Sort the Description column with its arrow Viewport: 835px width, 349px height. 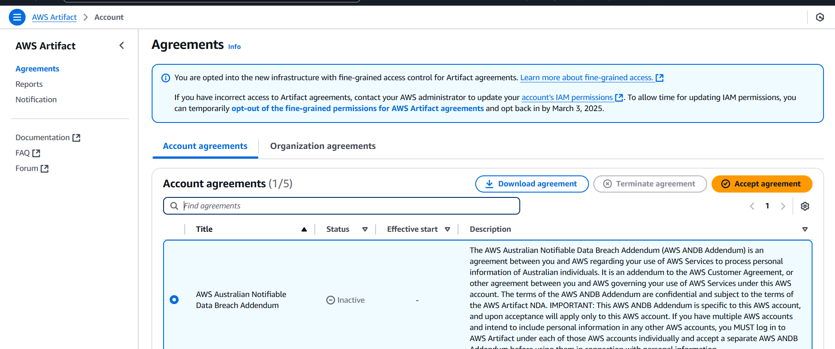click(805, 229)
